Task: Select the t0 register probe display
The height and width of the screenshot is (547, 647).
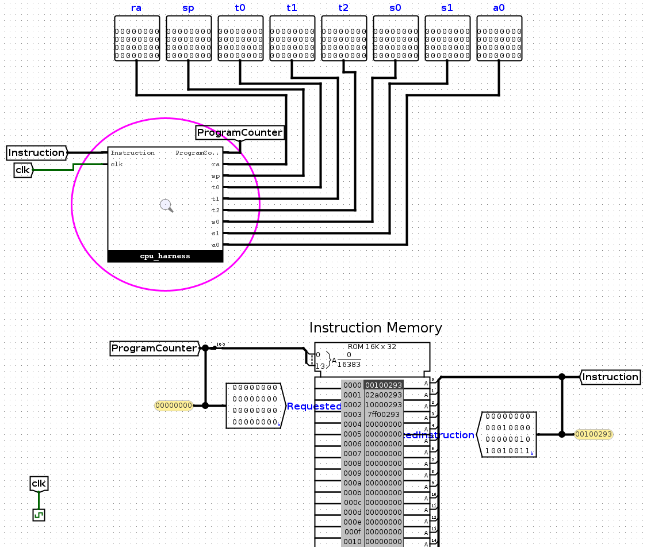Action: pyautogui.click(x=240, y=39)
